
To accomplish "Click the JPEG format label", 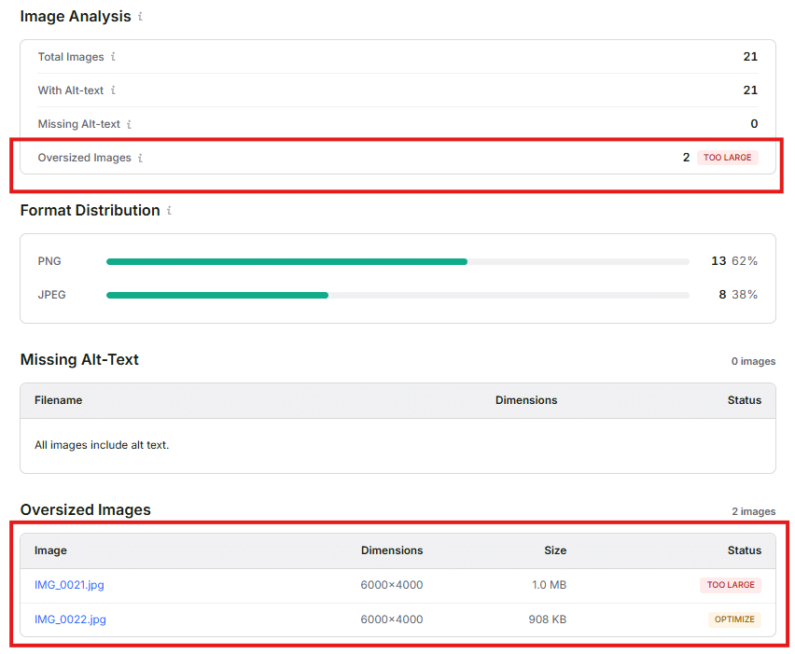I will 51,295.
